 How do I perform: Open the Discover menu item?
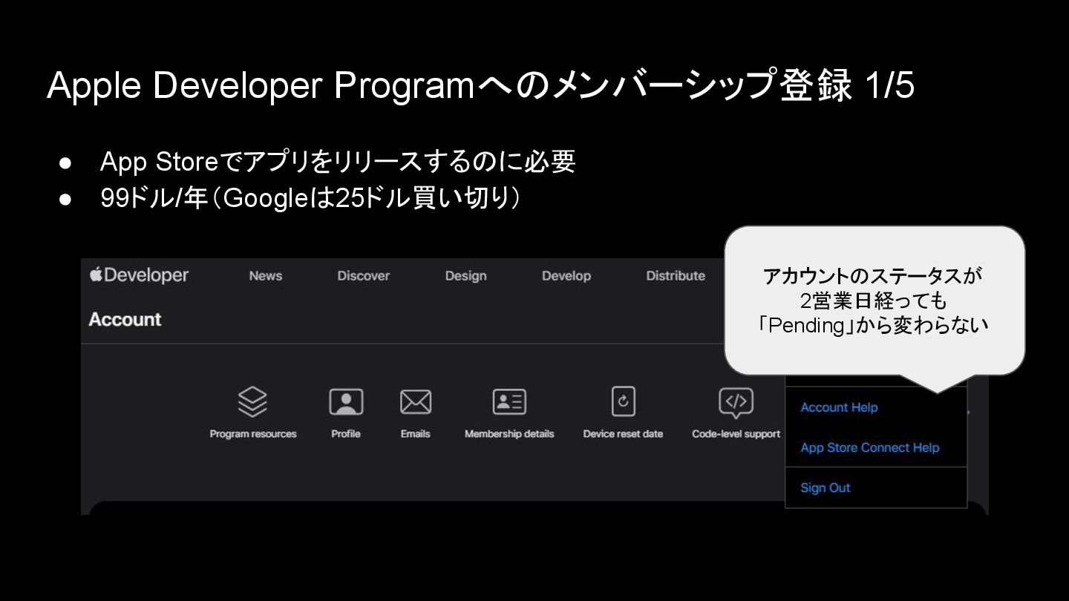[363, 276]
